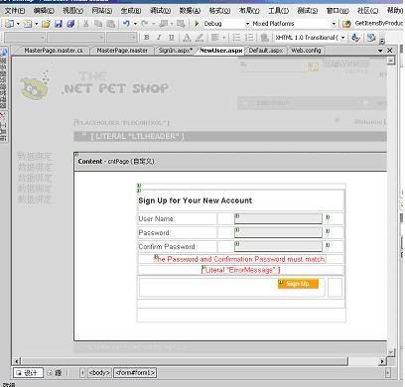The height and width of the screenshot is (387, 405).
Task: Open the block format combo box
Action: tap(24, 38)
